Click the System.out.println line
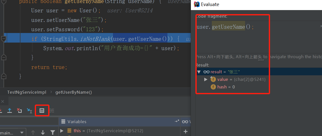This screenshot has width=322, height=136. click(111, 48)
